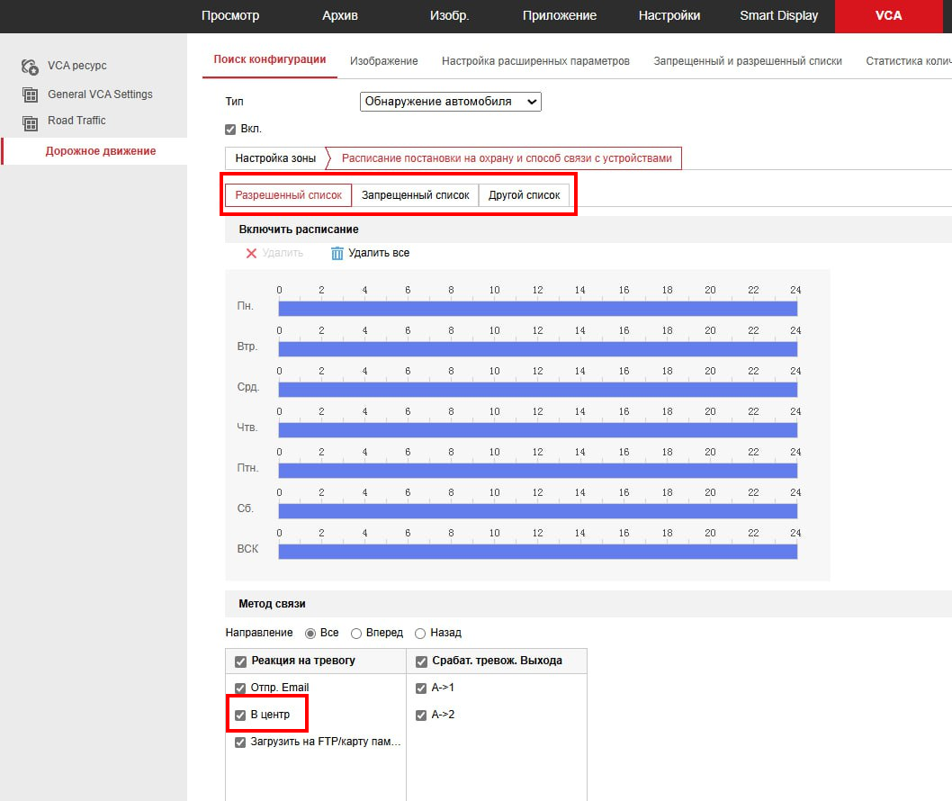
Task: Open the Тип detection type dropdown
Action: point(450,102)
